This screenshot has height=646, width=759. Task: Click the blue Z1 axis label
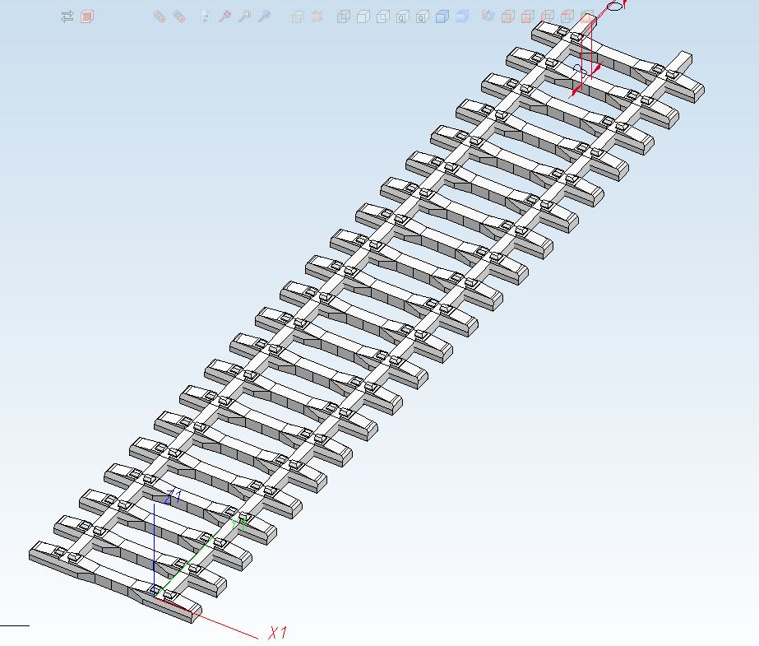point(173,497)
